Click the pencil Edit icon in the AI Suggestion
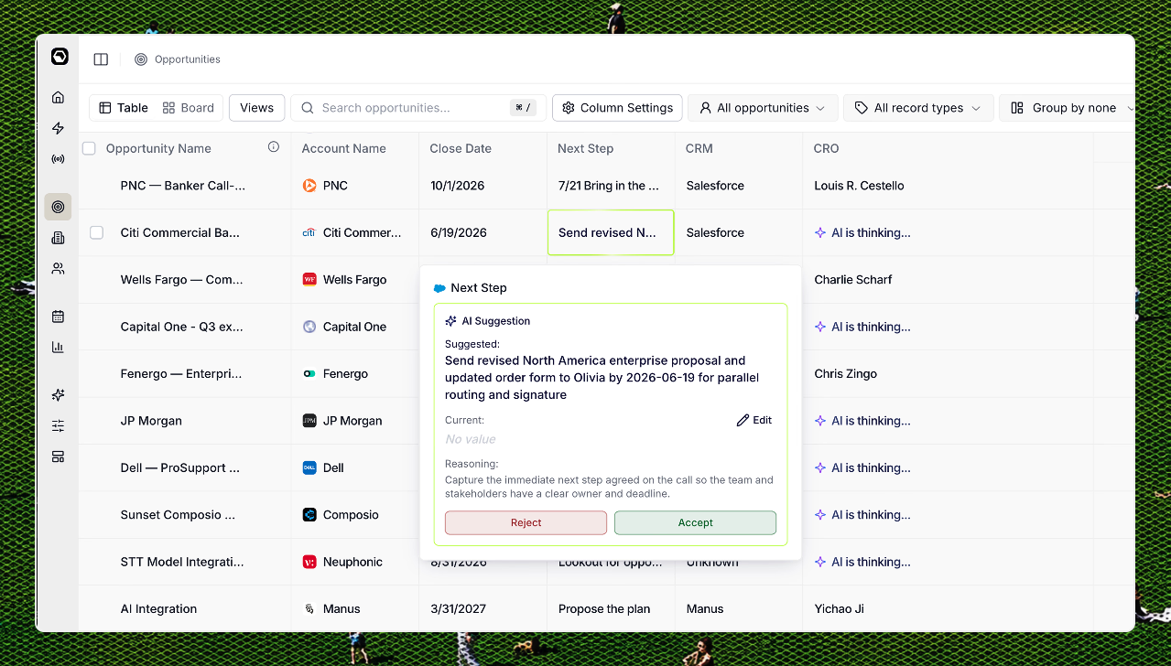 click(x=743, y=420)
